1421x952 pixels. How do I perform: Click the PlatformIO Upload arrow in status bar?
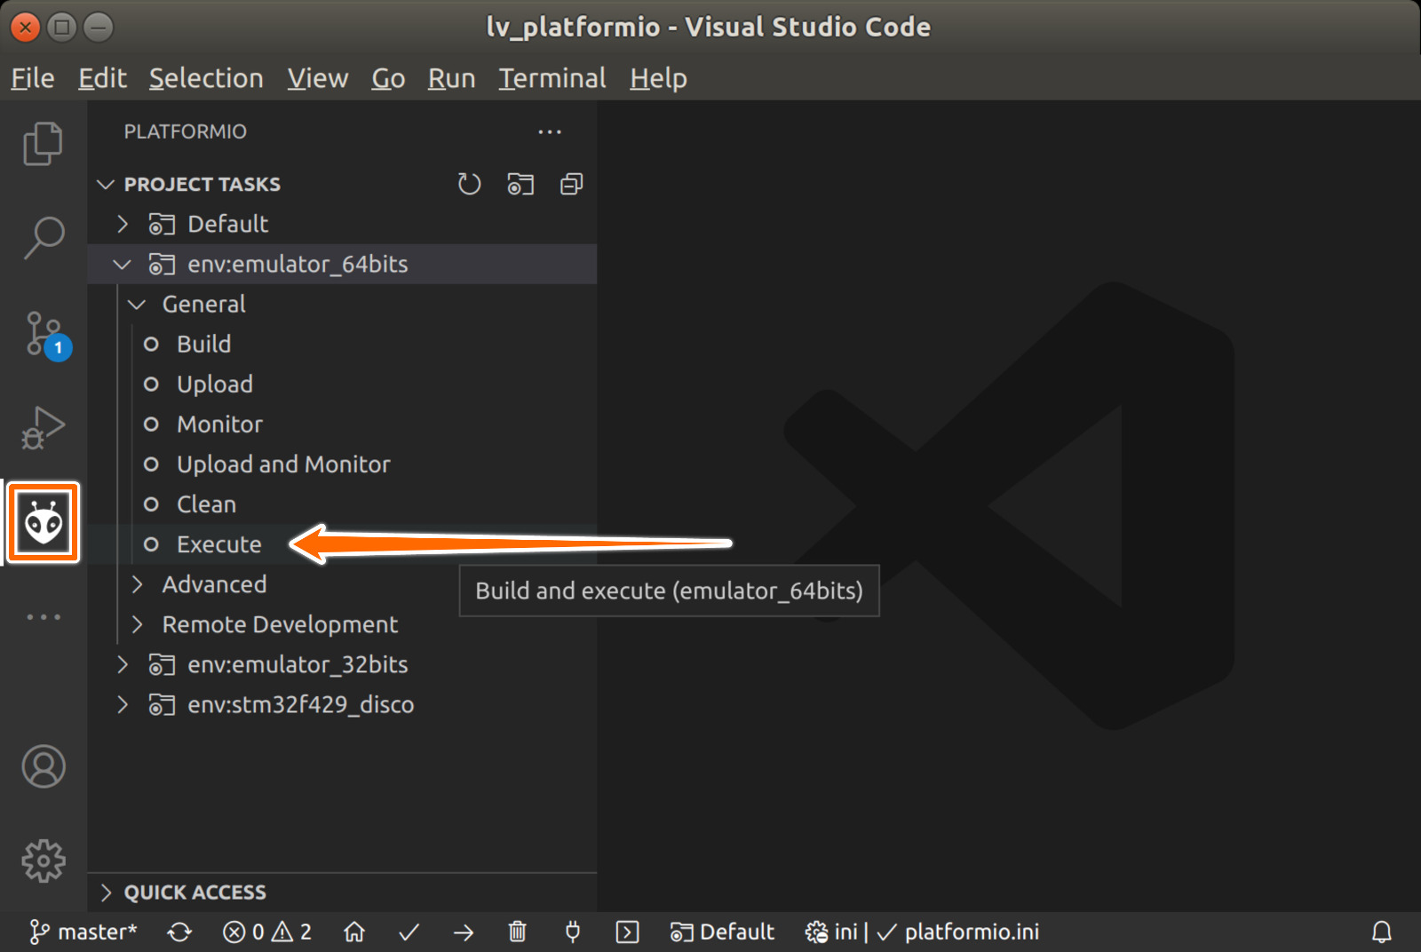(x=464, y=932)
